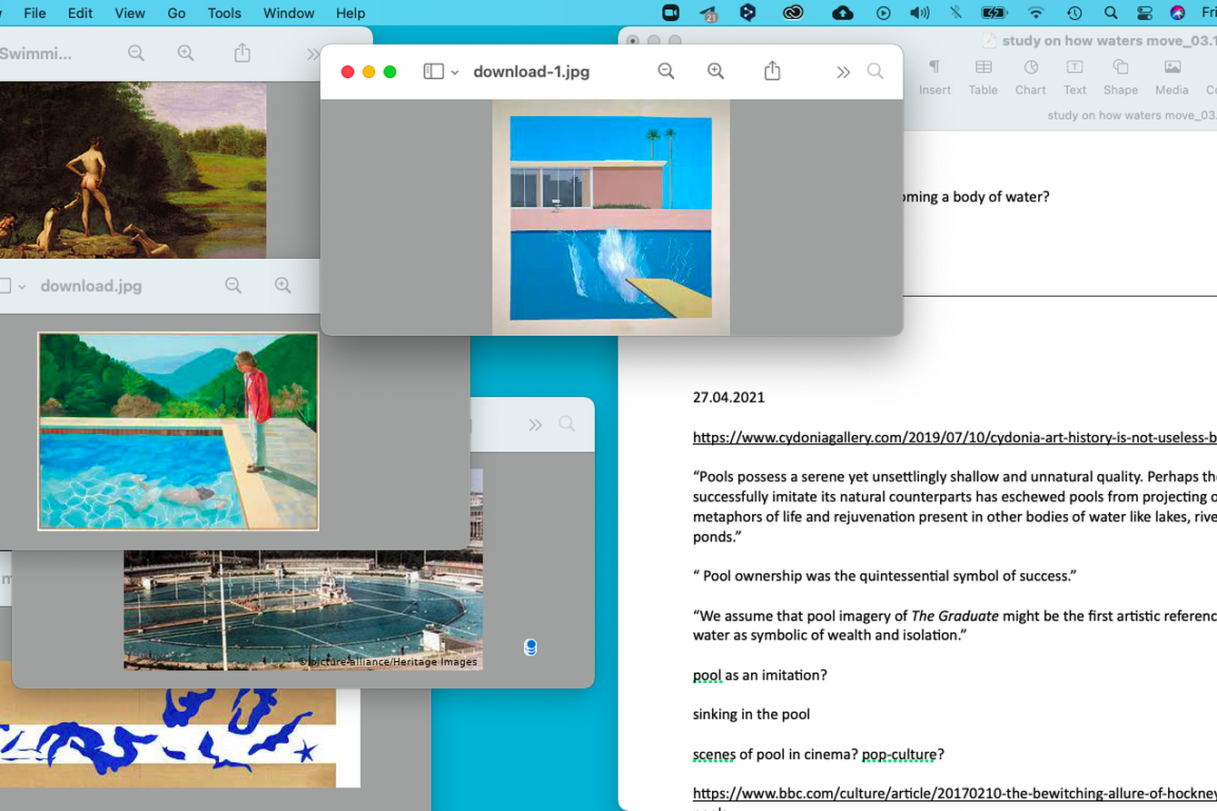Click the download-1.jpg window title
1217x811 pixels.
tap(531, 72)
